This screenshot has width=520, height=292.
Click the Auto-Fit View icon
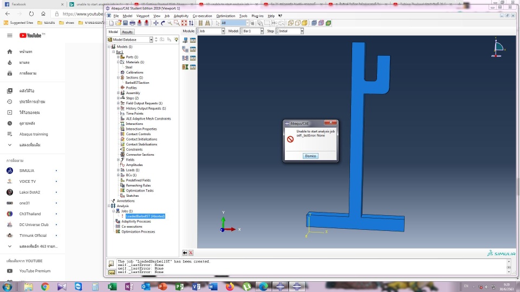pyautogui.click(x=184, y=23)
